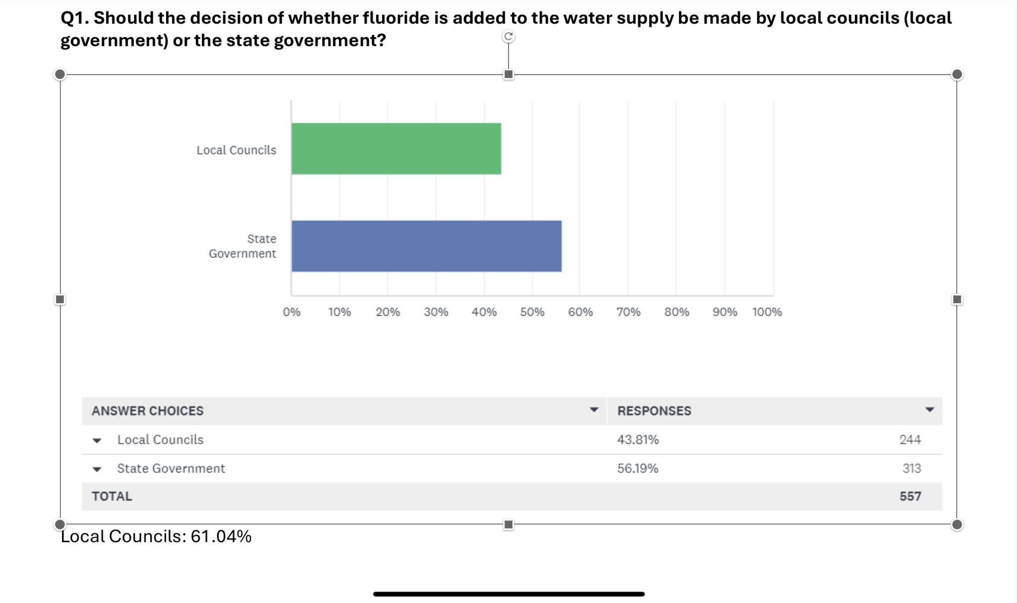Click the top-left corner resize handle
The height and width of the screenshot is (603, 1018).
tap(60, 75)
